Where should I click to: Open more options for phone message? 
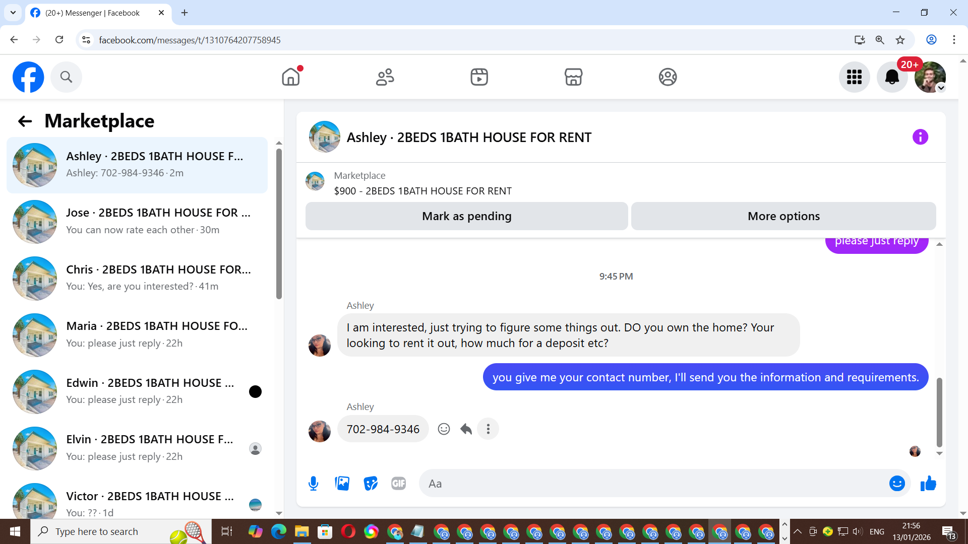[x=488, y=429]
